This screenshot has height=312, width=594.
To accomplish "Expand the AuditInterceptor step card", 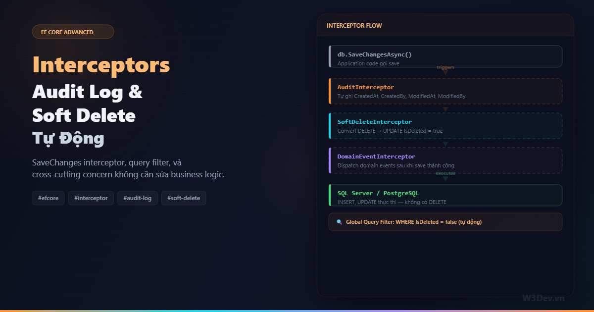I will 445,91.
